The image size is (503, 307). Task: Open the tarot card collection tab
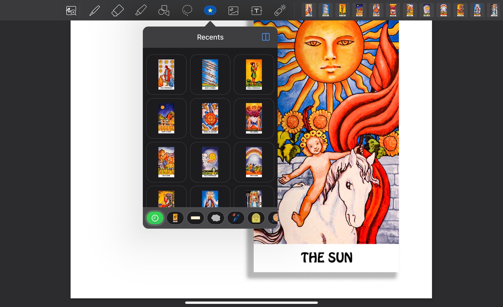coord(175,218)
